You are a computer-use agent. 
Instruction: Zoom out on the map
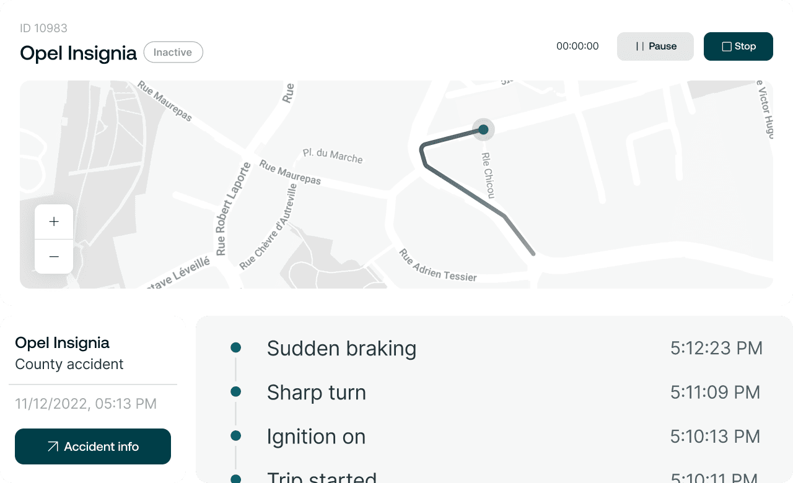tap(54, 256)
